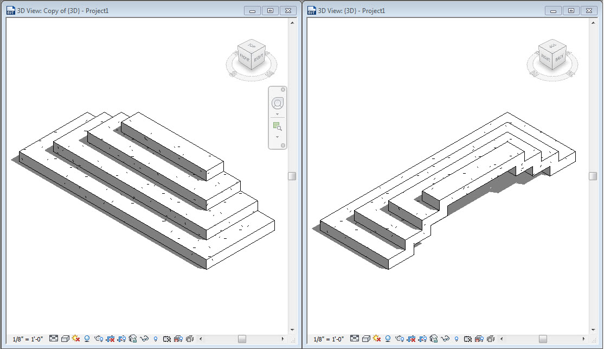Click RIGHT face of left ViewCube

(259, 58)
